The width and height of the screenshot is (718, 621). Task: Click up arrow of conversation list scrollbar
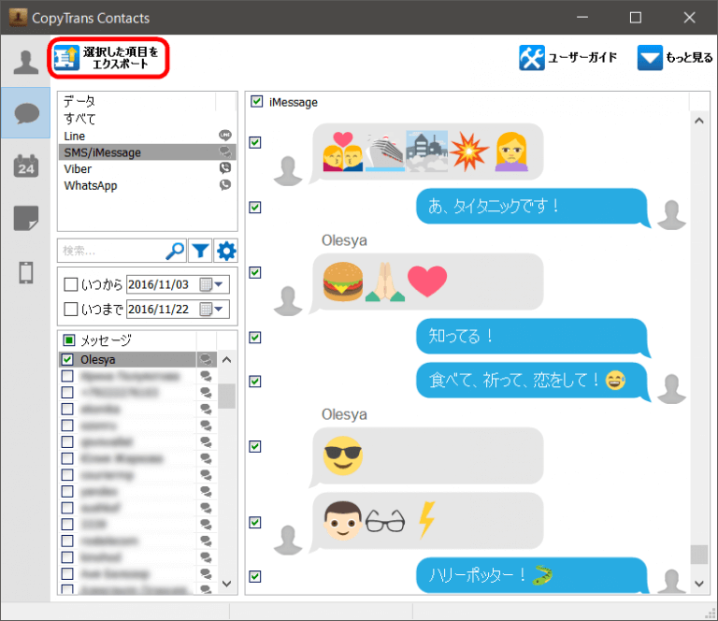tap(226, 360)
